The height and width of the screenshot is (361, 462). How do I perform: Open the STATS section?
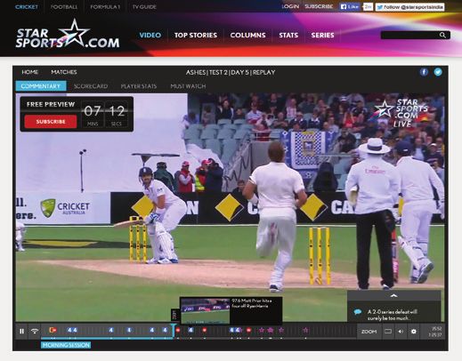coord(288,36)
